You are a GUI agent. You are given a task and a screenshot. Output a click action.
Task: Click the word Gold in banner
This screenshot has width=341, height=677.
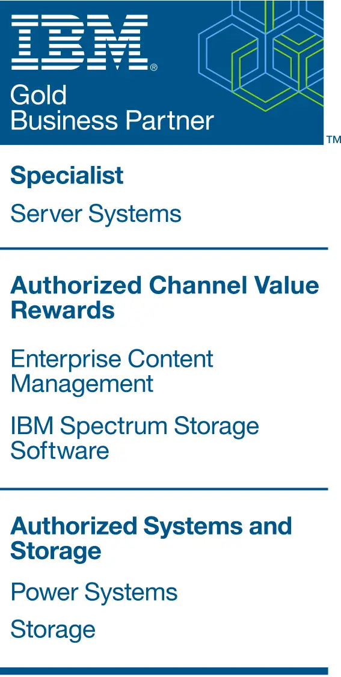(38, 96)
